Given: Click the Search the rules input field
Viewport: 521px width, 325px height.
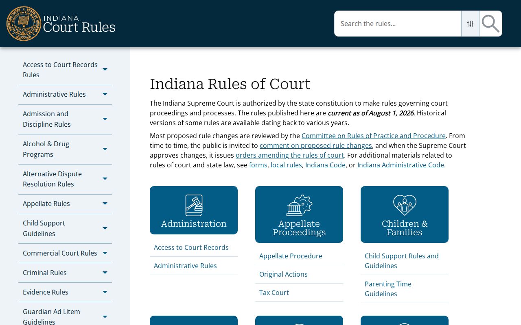Looking at the screenshot, I should tap(398, 24).
